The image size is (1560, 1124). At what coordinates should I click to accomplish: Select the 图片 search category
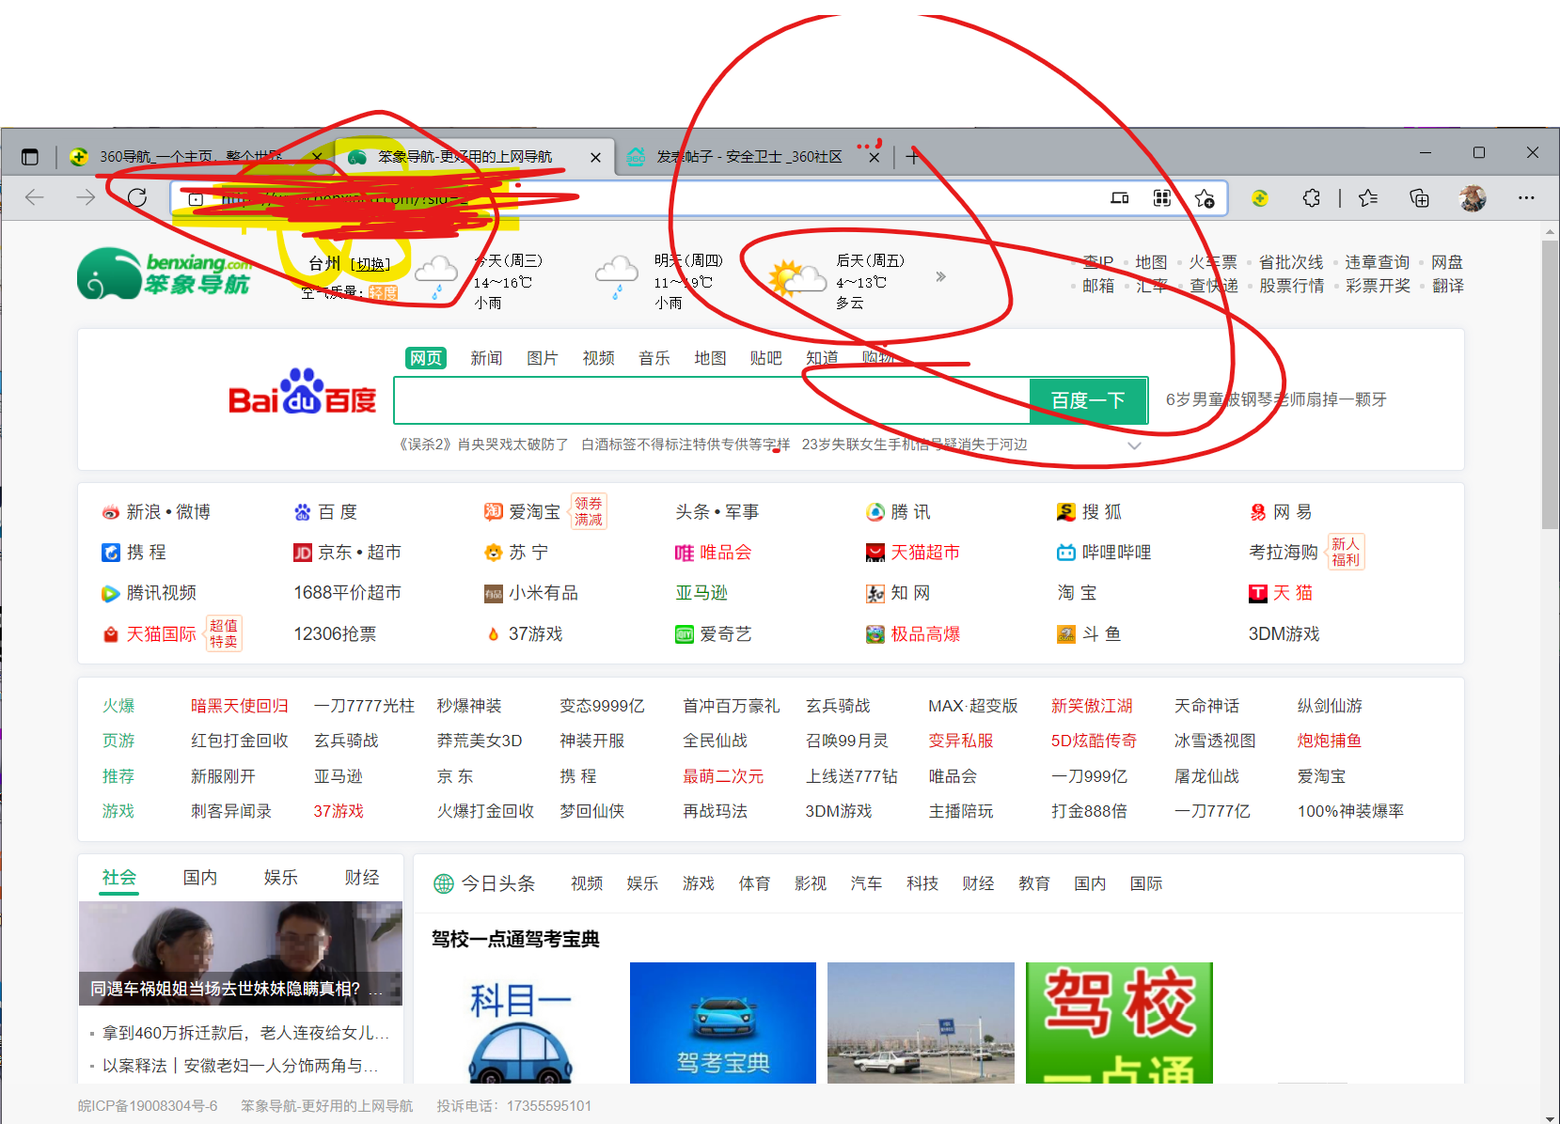(542, 358)
